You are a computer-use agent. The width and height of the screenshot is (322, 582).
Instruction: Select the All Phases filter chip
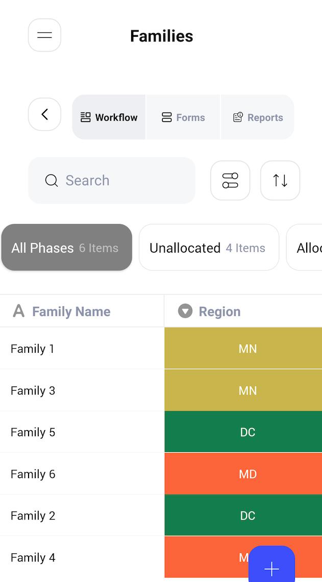coord(66,247)
